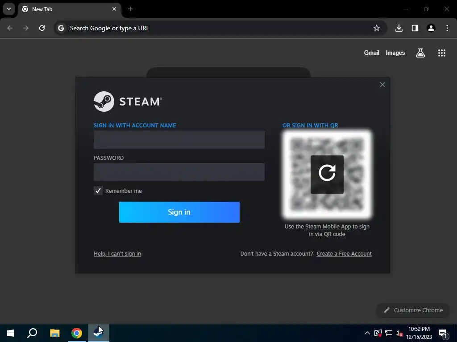Click the Steam logo in dialog

click(128, 102)
